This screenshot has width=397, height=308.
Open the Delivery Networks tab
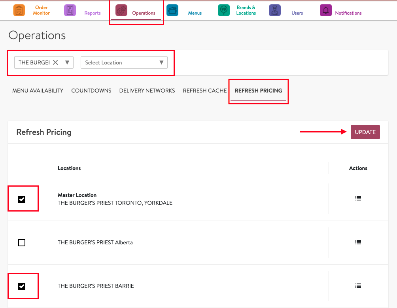pos(147,91)
